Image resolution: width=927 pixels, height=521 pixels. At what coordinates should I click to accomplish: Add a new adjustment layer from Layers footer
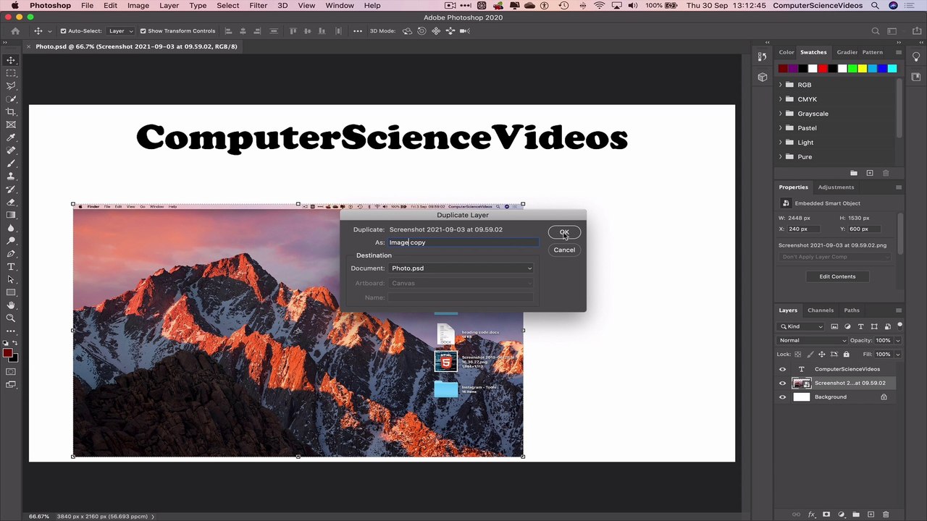[x=842, y=514]
